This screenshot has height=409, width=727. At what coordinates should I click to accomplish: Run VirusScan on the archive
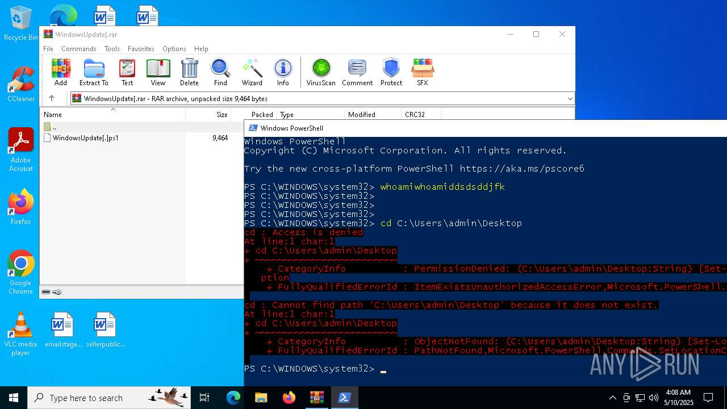[x=321, y=72]
